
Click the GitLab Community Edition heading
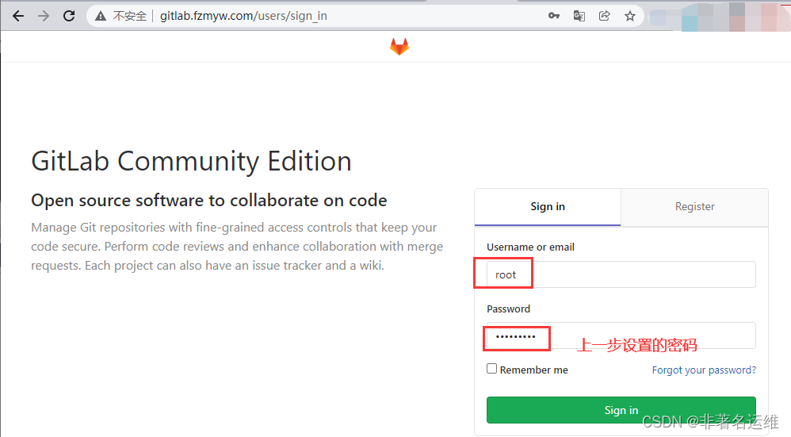click(191, 161)
